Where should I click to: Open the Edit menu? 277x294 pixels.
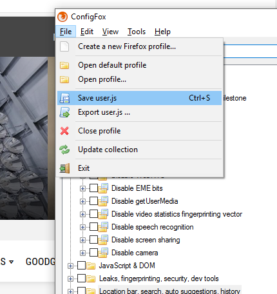(x=87, y=32)
